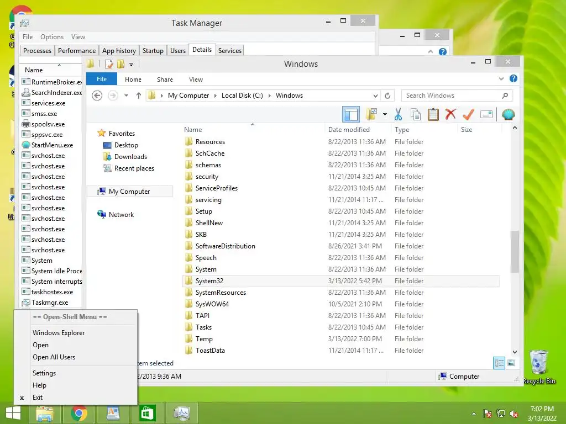The width and height of the screenshot is (566, 424).
Task: Click scroll down arrow of file list
Action: pyautogui.click(x=515, y=352)
